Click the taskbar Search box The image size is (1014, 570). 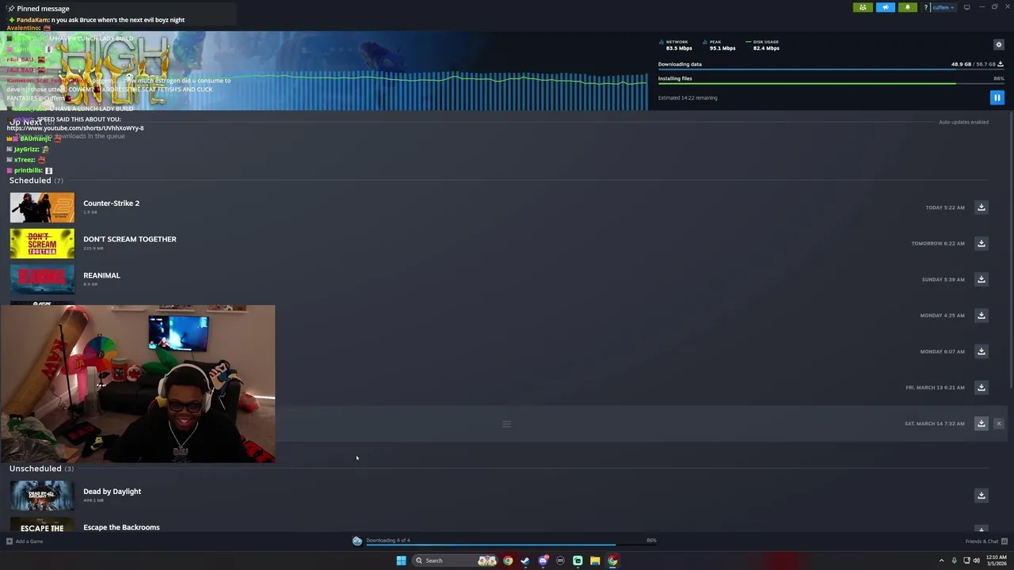454,560
